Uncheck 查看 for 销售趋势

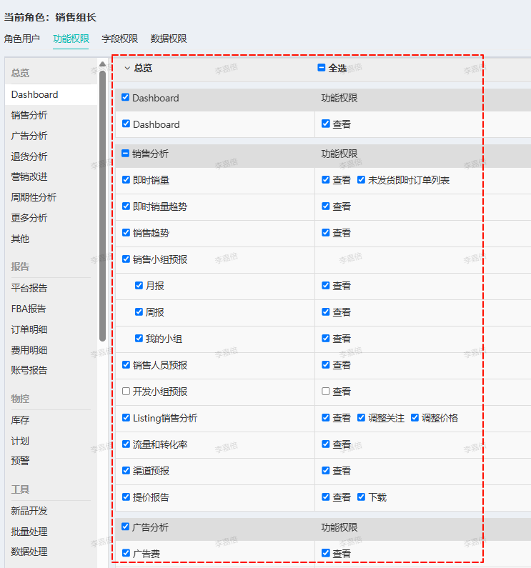click(x=325, y=233)
